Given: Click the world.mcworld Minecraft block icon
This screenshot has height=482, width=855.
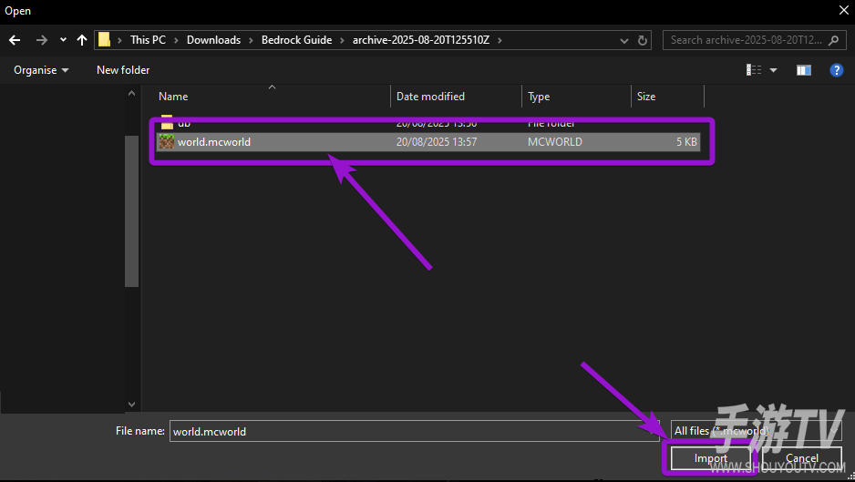Looking at the screenshot, I should point(166,142).
